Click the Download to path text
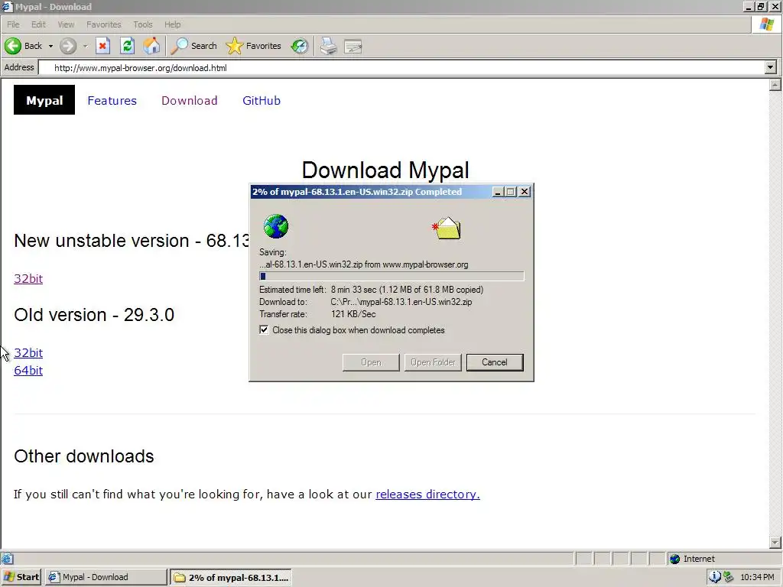783x587 pixels. (401, 302)
